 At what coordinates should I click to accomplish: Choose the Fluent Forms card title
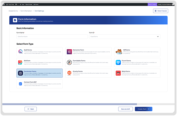(x=126, y=61)
